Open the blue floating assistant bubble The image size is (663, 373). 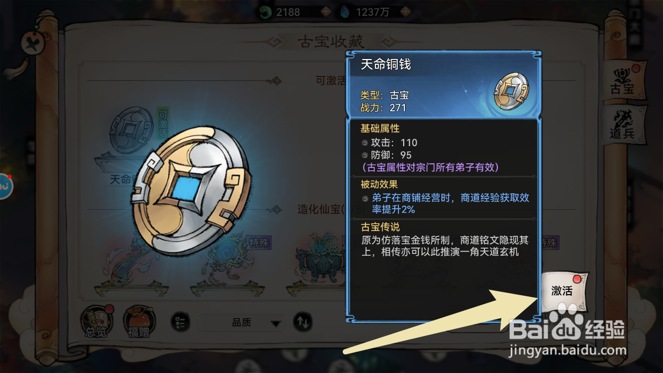coord(5,186)
